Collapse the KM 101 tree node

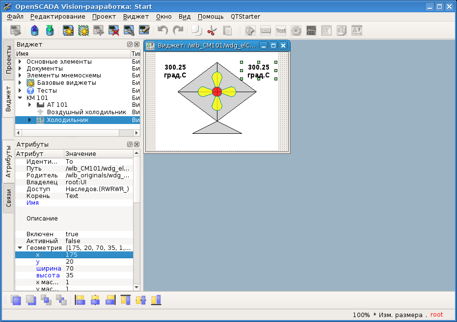pos(20,98)
